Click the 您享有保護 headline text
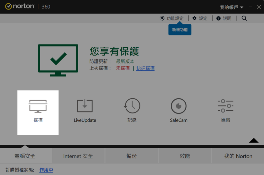 point(114,51)
